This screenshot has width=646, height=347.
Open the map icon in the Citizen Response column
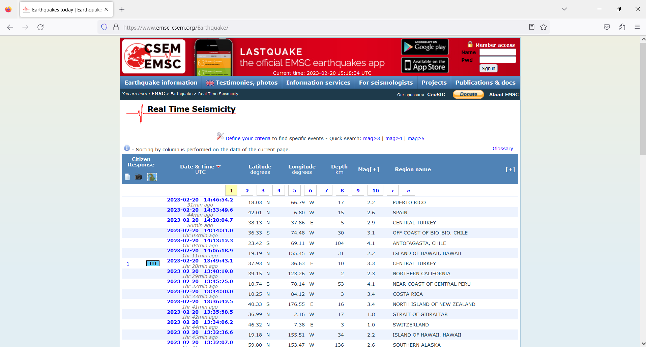(152, 177)
